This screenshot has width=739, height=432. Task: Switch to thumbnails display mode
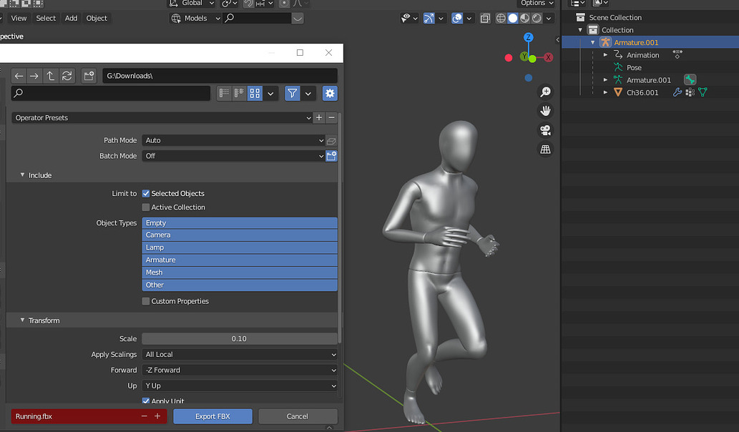pos(255,93)
